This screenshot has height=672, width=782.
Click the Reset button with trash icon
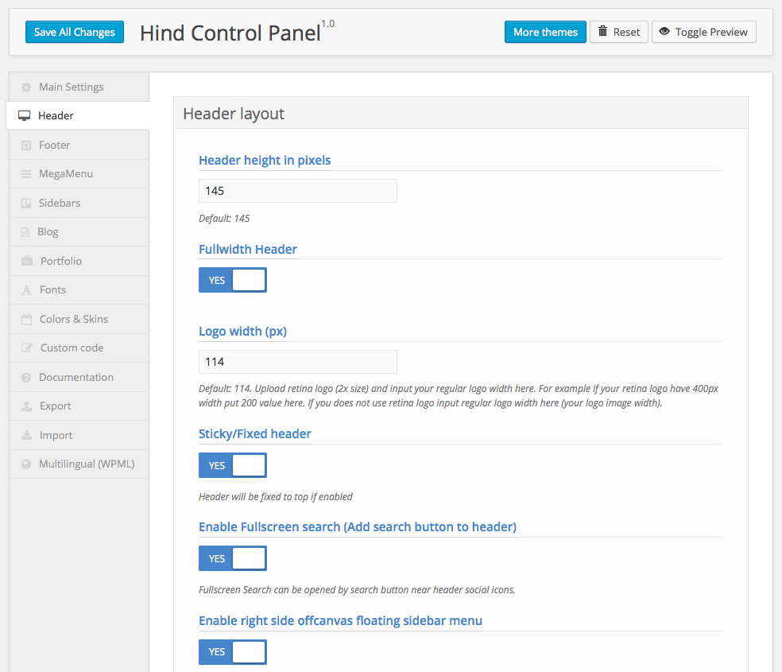coord(618,32)
